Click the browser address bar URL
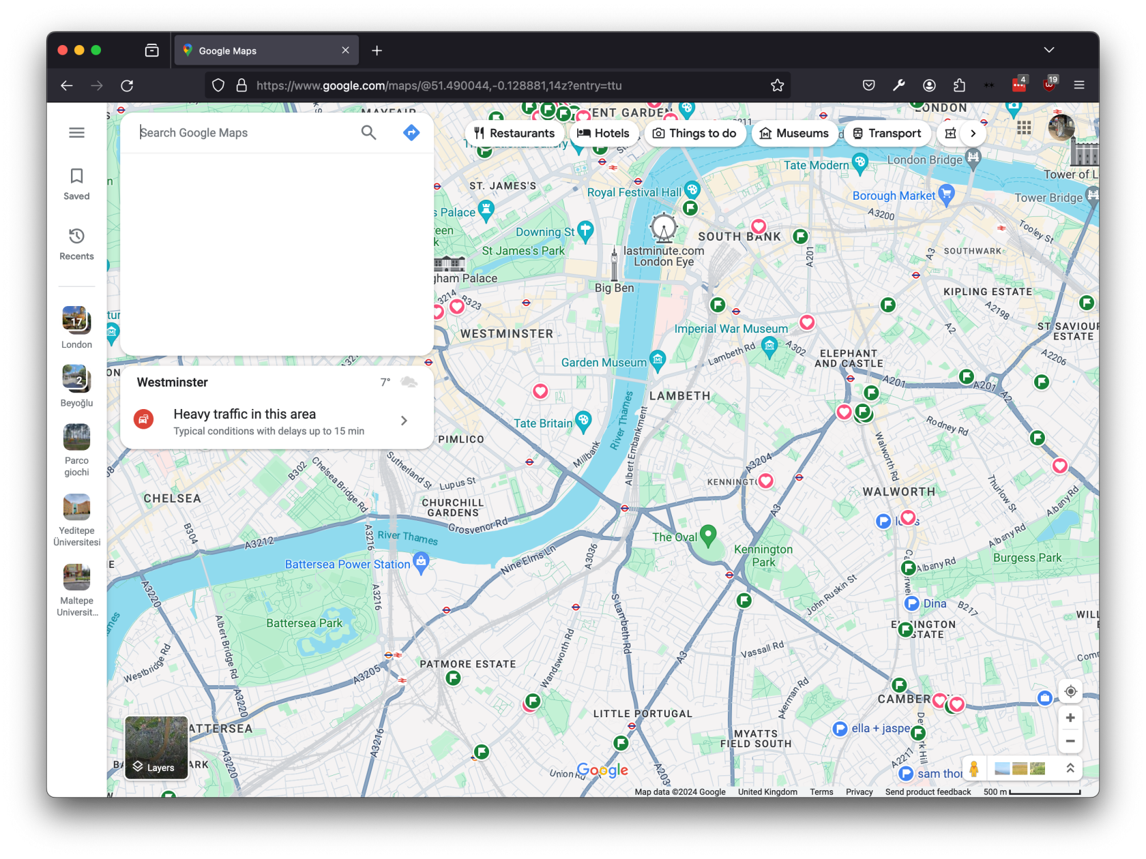 point(439,85)
